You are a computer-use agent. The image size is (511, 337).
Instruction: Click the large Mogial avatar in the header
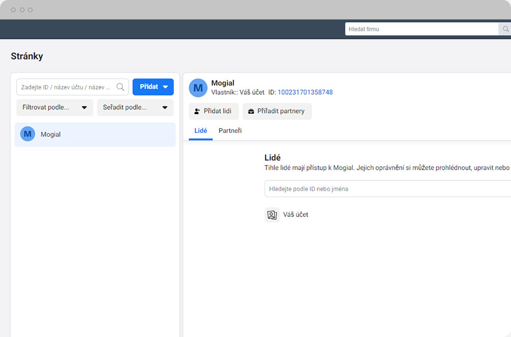click(198, 88)
